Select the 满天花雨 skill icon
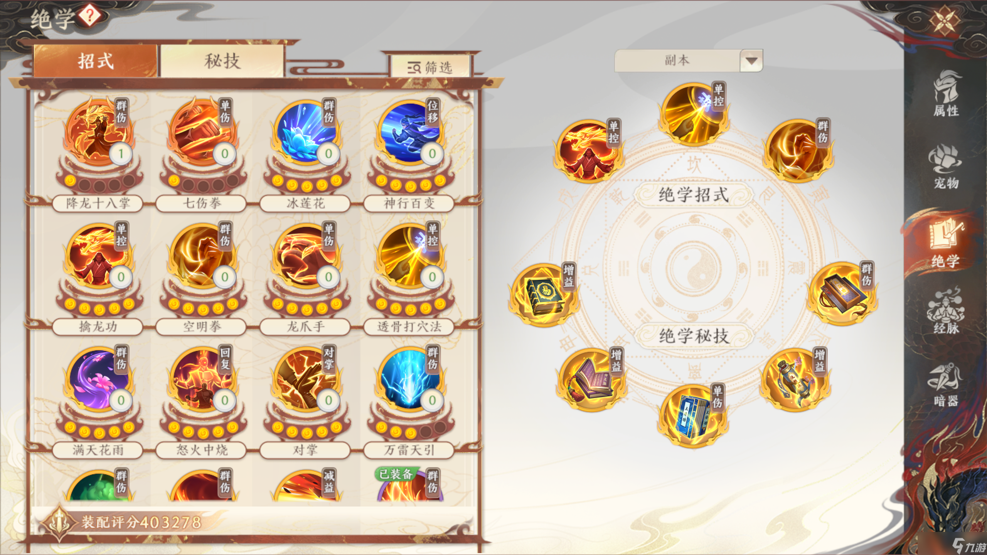987x555 pixels. (x=98, y=380)
